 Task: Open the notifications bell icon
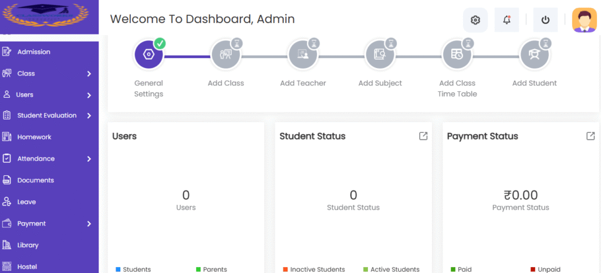click(x=507, y=20)
